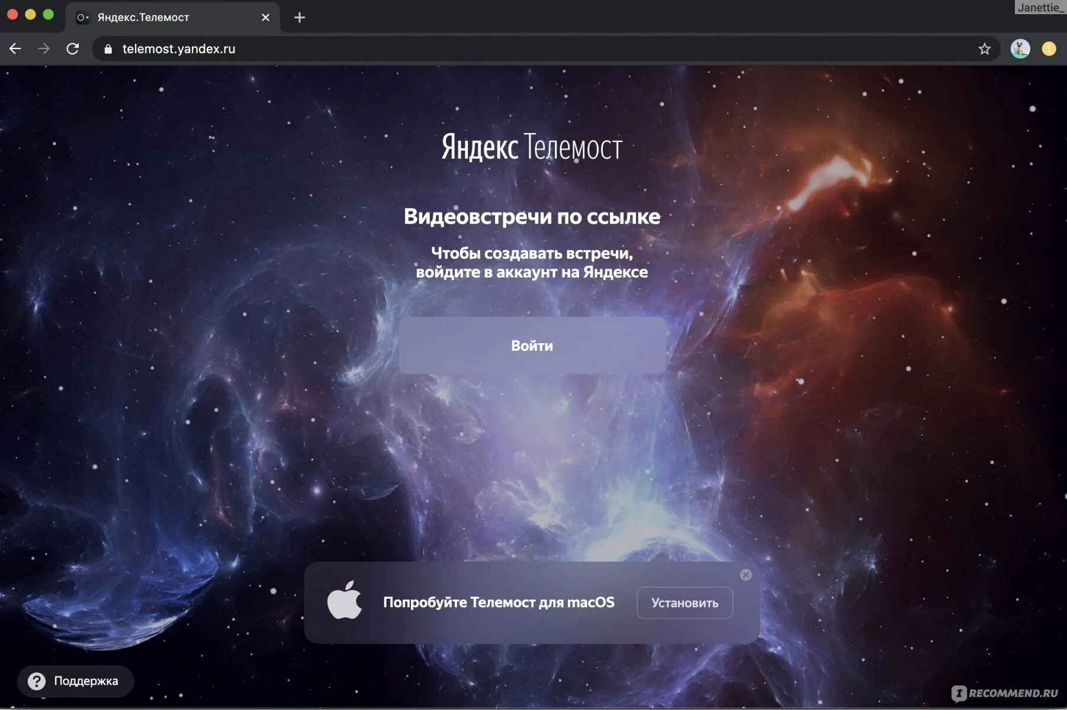The height and width of the screenshot is (710, 1067).
Task: Open the Поддержка support button
Action: [76, 681]
